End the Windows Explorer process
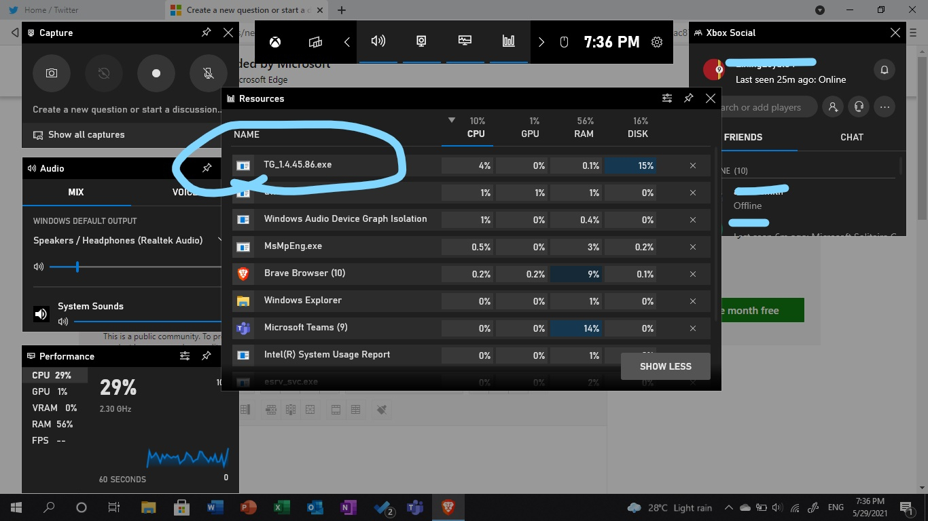 coord(693,301)
